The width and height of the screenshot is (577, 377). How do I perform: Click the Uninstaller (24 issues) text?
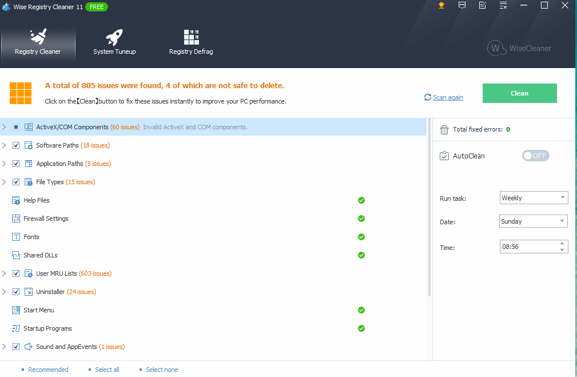(x=66, y=292)
